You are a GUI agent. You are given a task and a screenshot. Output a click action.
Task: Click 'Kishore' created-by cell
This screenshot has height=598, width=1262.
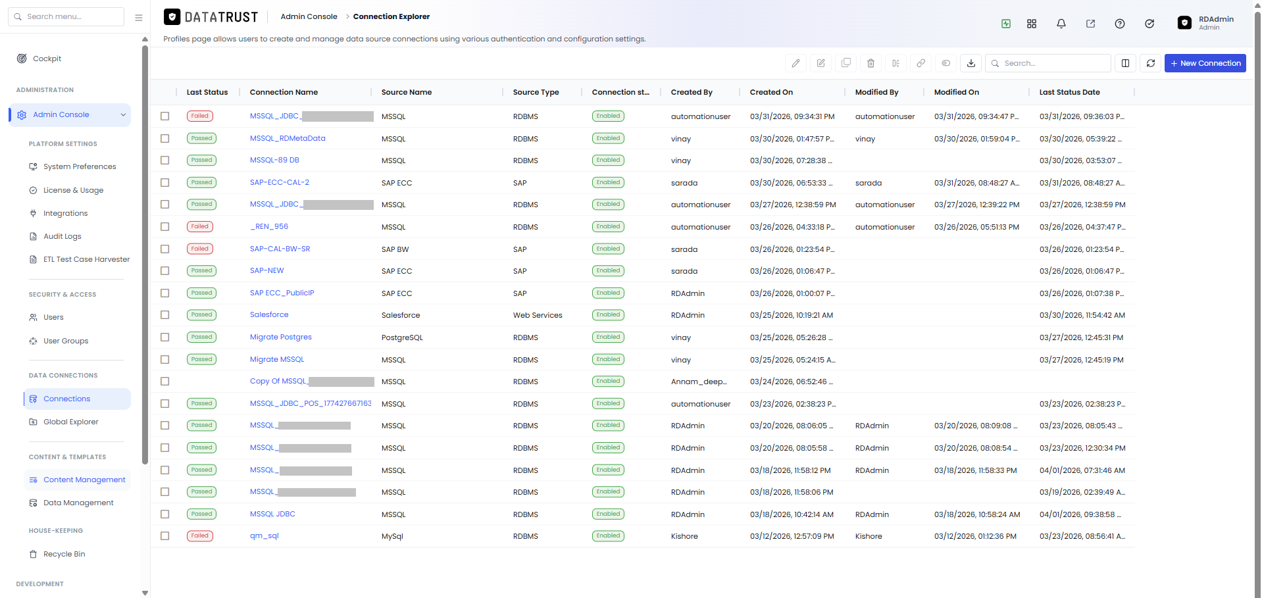tap(684, 536)
